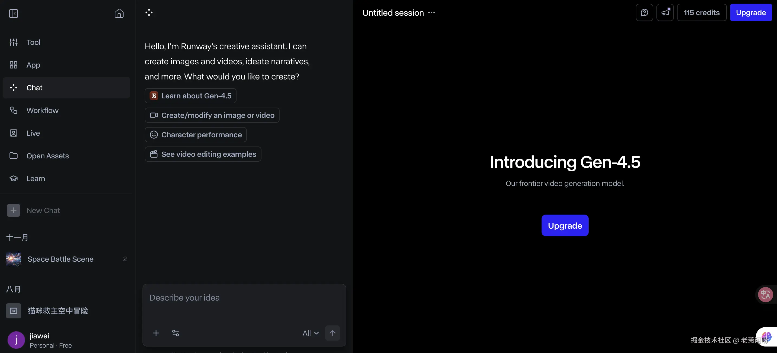Image resolution: width=777 pixels, height=353 pixels.
Task: Open Untitled session more options menu
Action: [x=432, y=13]
